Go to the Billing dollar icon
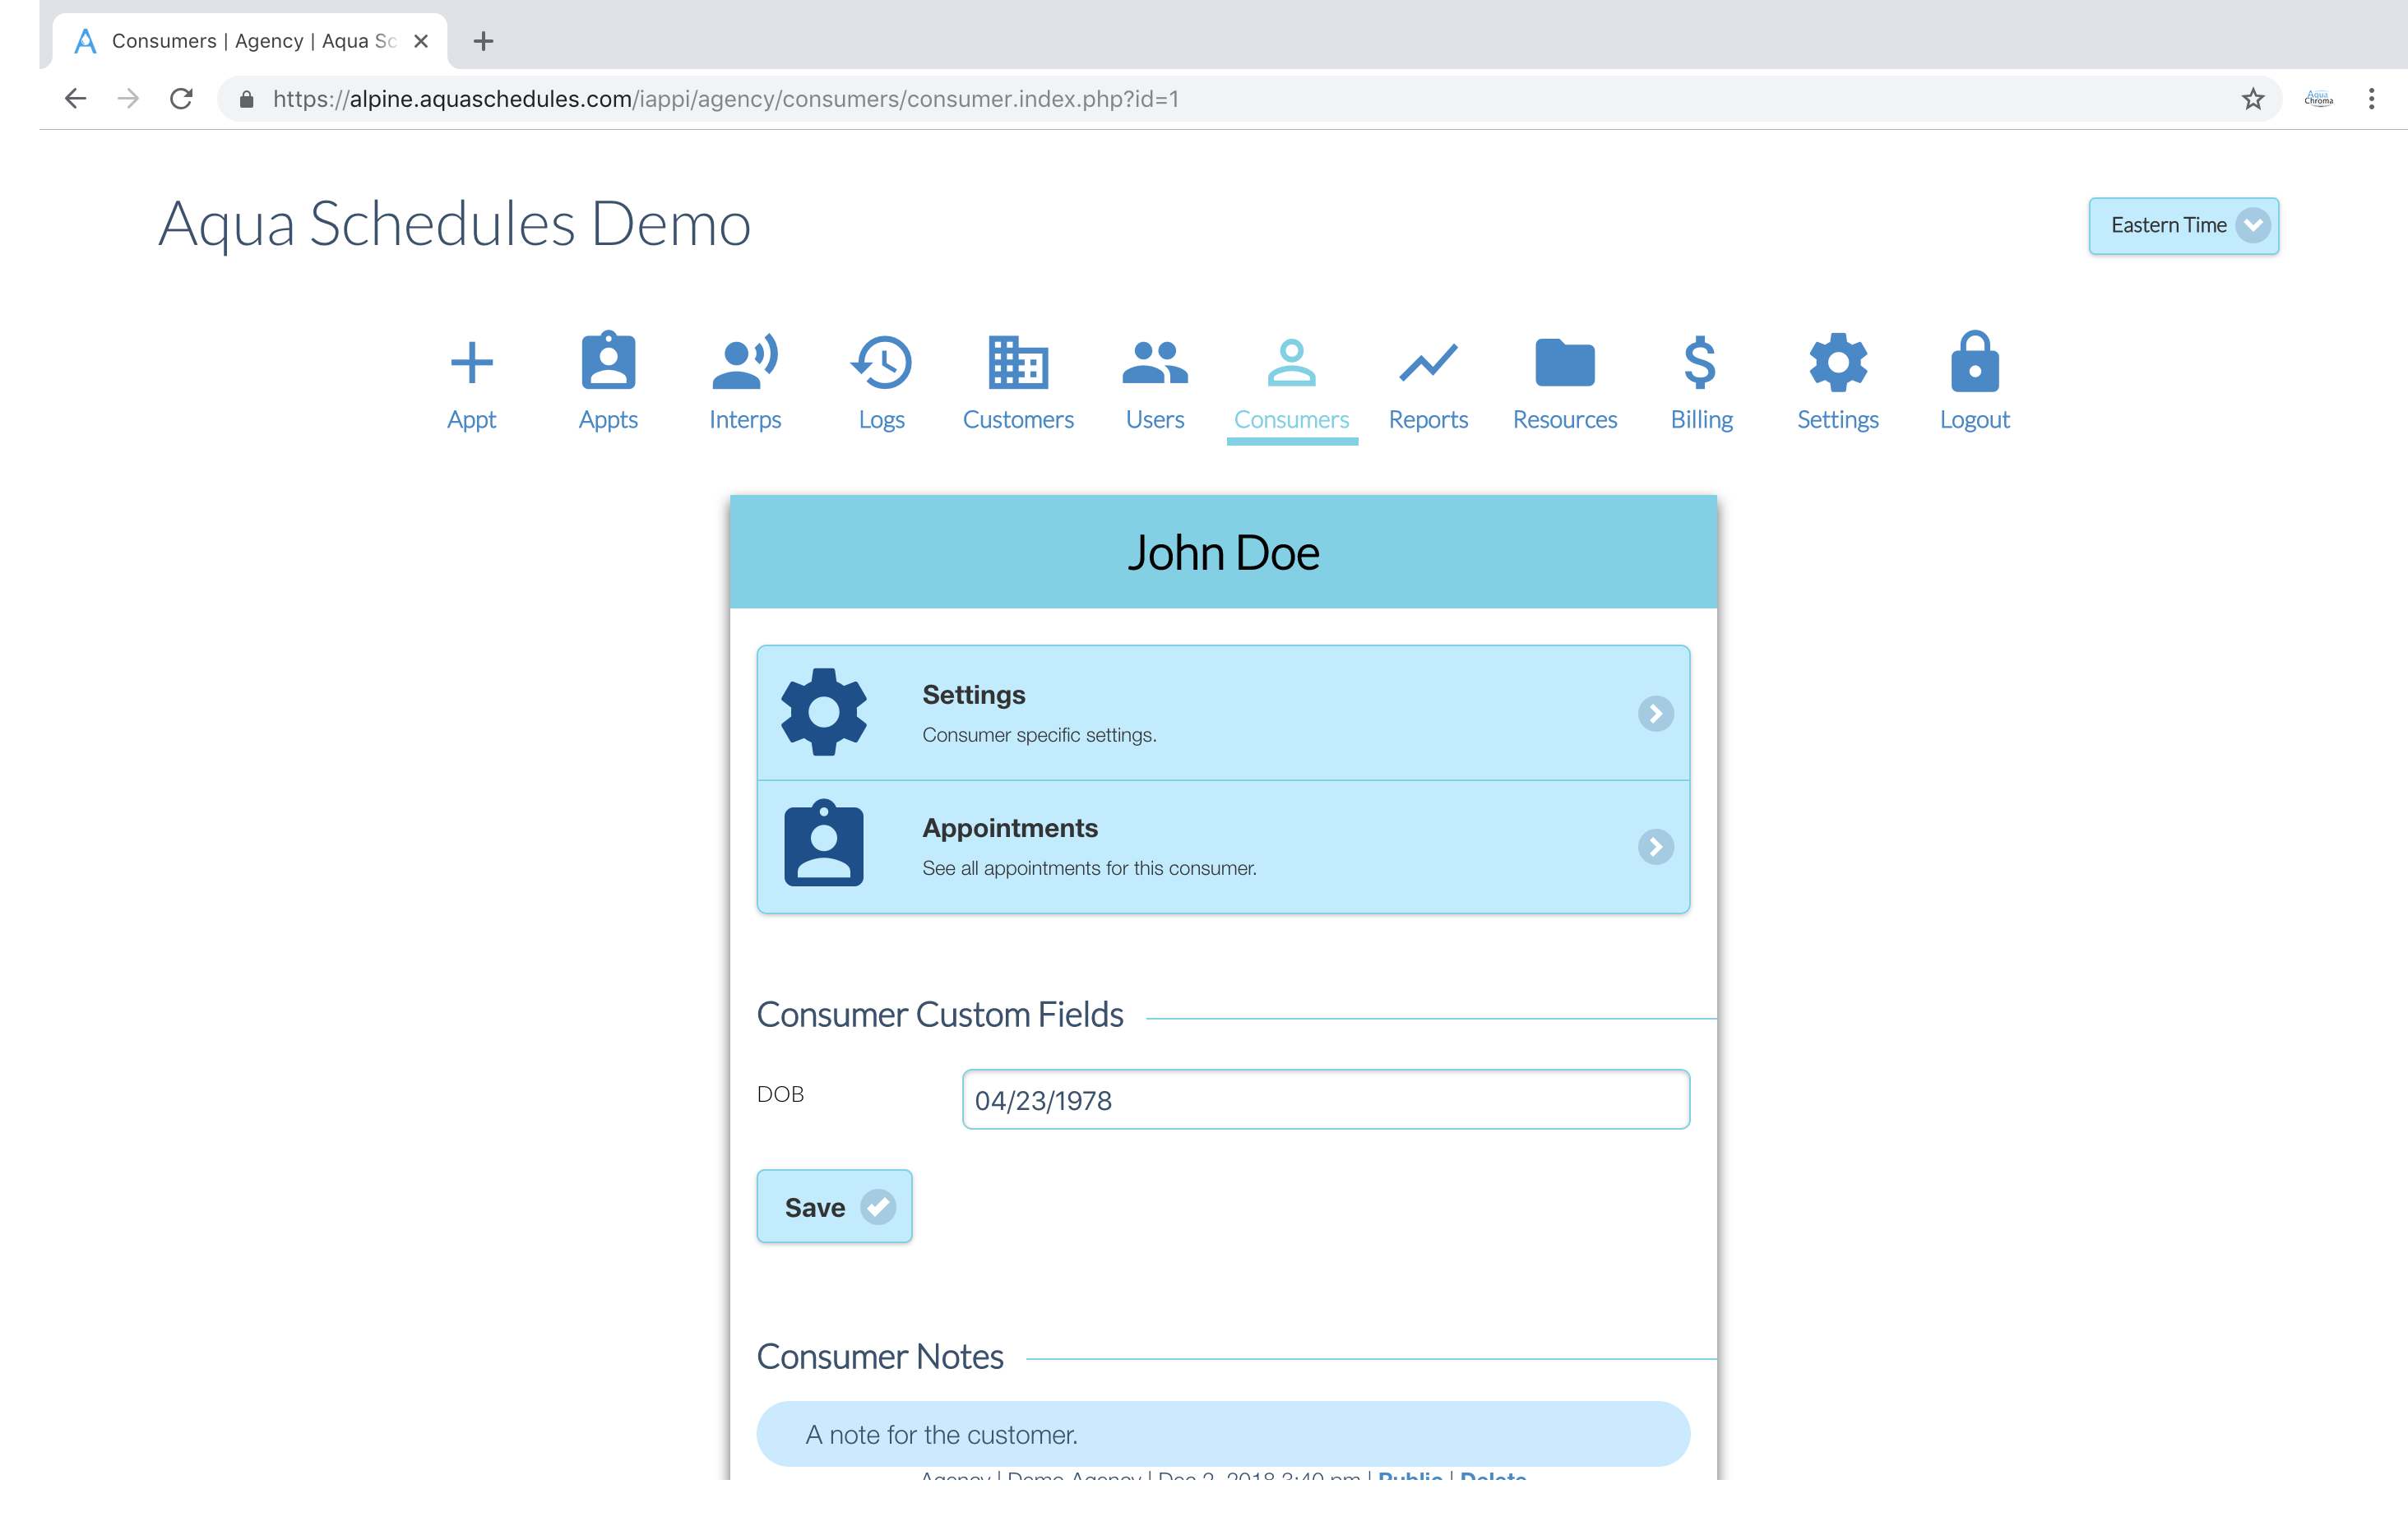 (1700, 362)
